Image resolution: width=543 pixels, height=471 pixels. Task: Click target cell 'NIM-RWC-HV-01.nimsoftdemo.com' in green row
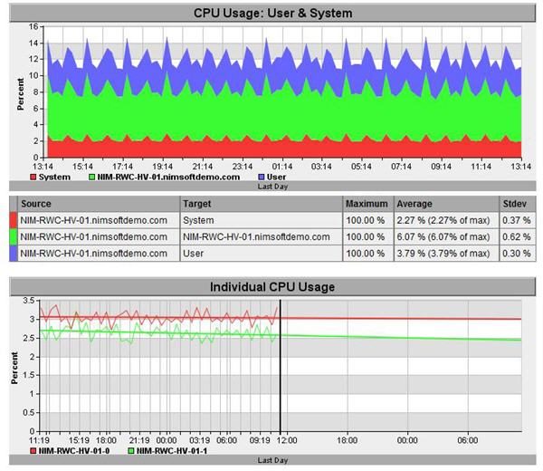click(x=262, y=237)
